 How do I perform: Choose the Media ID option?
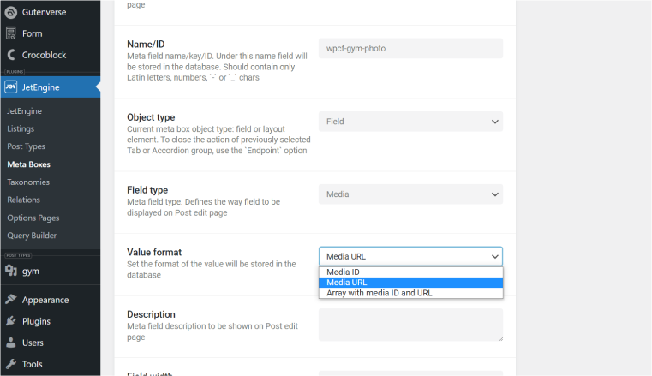click(x=410, y=272)
